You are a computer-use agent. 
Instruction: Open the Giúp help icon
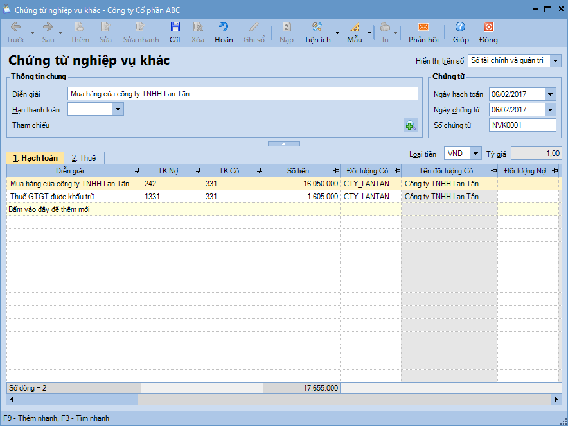click(x=460, y=28)
